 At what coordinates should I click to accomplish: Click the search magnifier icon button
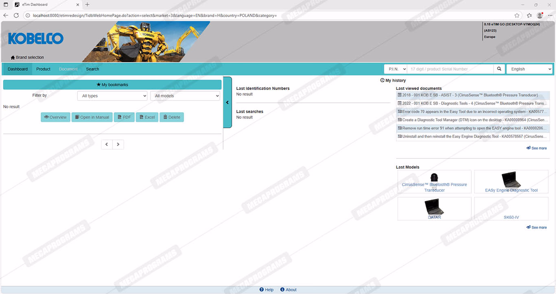(499, 69)
